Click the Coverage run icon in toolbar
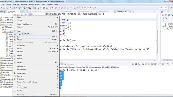This screenshot has width=173, height=97. coord(24,8)
